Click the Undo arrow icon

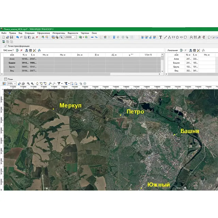coord(17,37)
